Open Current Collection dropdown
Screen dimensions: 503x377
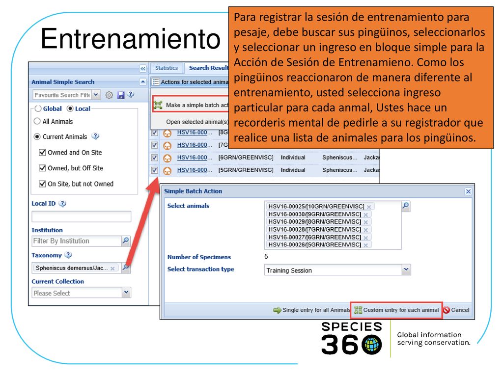coord(126,293)
